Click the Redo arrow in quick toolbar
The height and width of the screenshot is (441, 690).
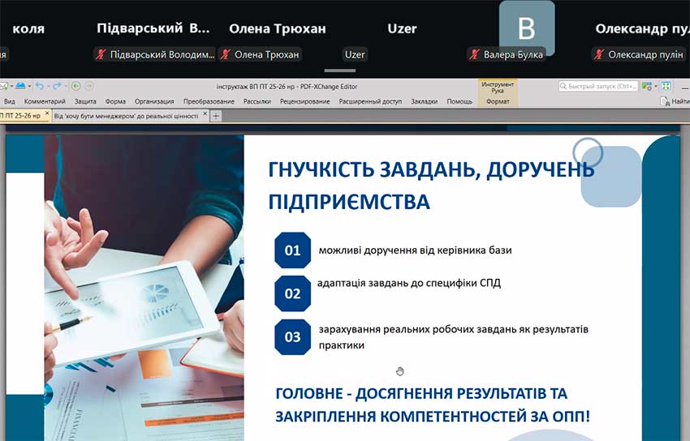pos(56,86)
